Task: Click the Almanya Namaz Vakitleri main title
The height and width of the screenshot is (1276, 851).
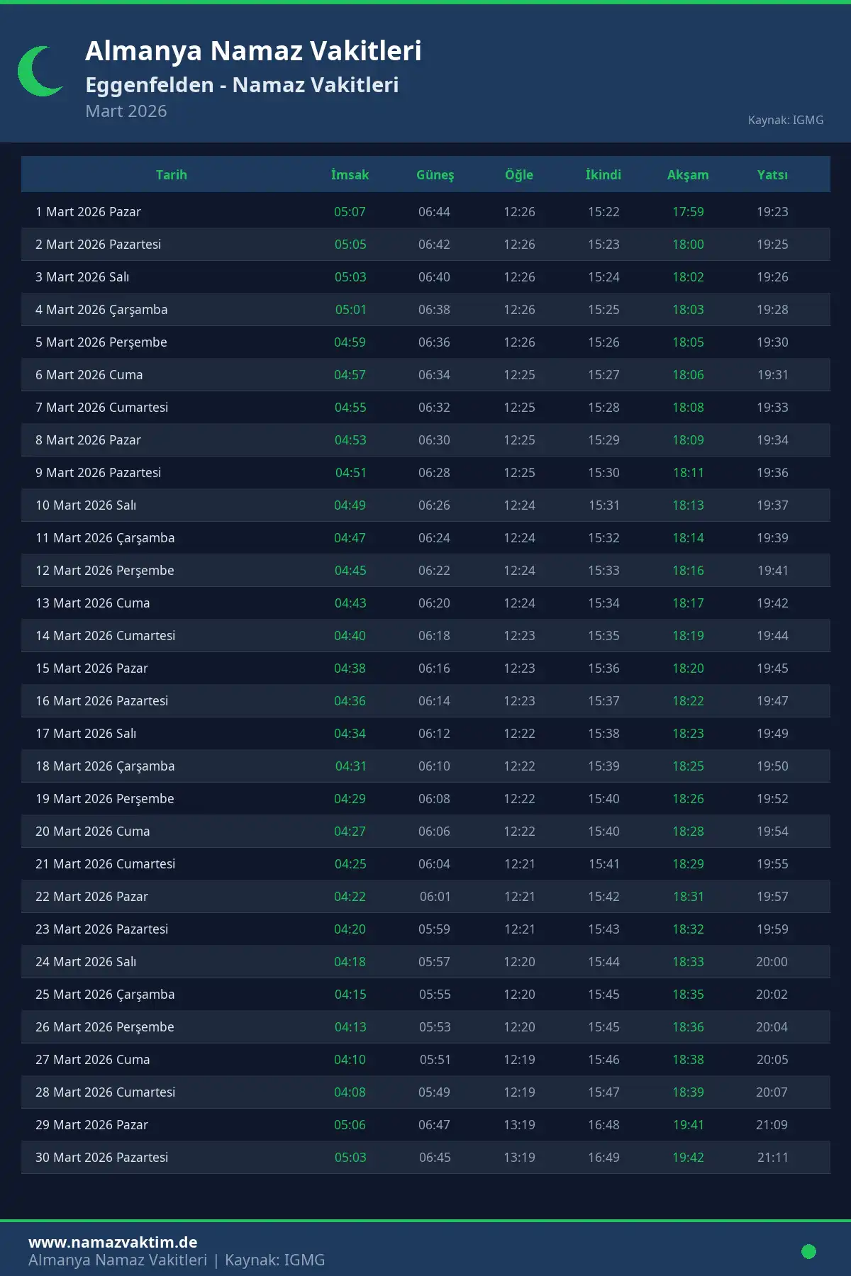Action: tap(253, 51)
